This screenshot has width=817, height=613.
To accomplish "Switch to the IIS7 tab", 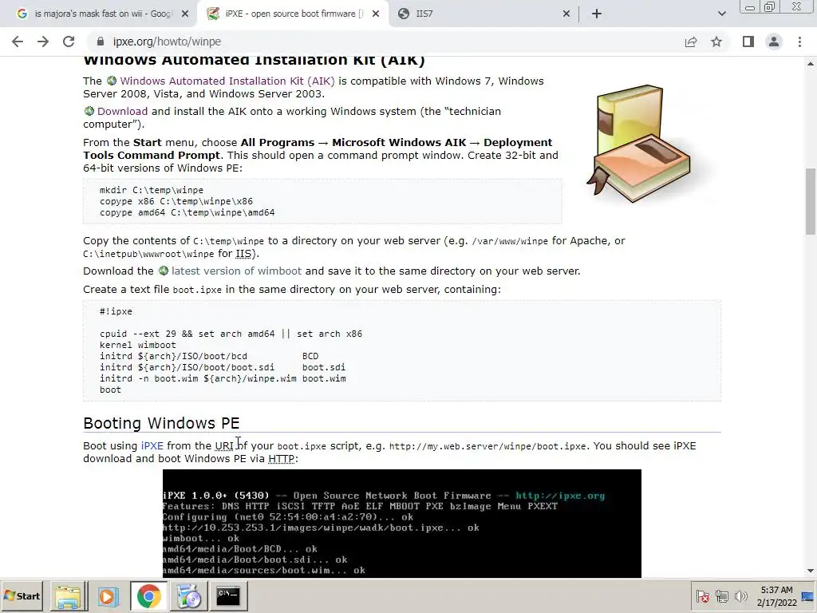I will 483,14.
